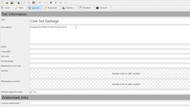Click the symbol star toolbar icon

click(61, 3)
